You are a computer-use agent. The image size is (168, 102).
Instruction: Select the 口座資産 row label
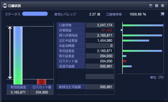71,25
